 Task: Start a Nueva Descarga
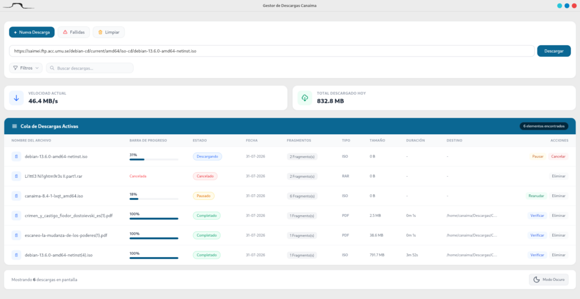coord(32,32)
